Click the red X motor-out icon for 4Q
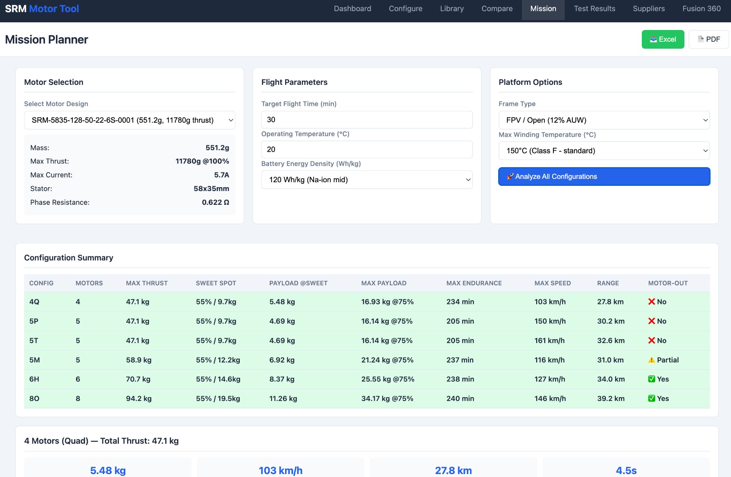The width and height of the screenshot is (731, 477). (x=651, y=301)
